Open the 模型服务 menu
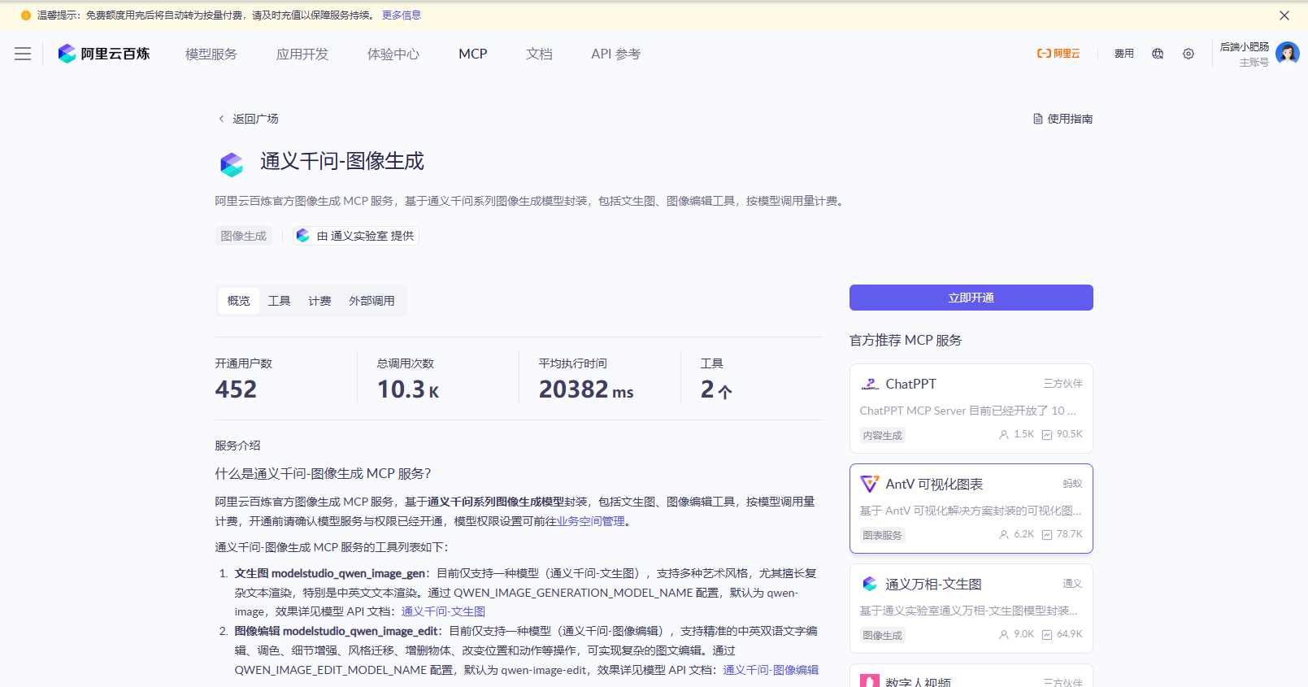 pyautogui.click(x=211, y=54)
